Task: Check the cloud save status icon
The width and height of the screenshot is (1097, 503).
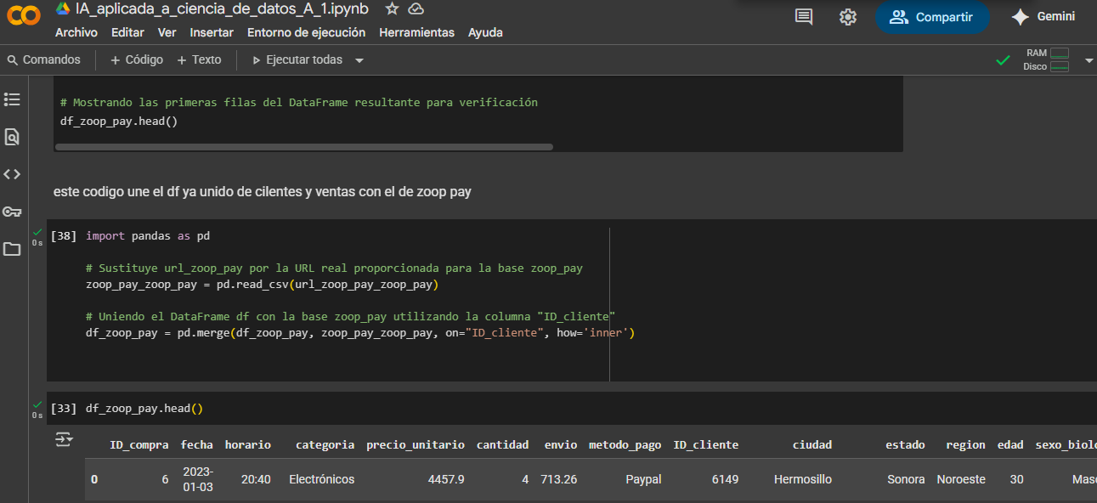Action: (x=416, y=8)
